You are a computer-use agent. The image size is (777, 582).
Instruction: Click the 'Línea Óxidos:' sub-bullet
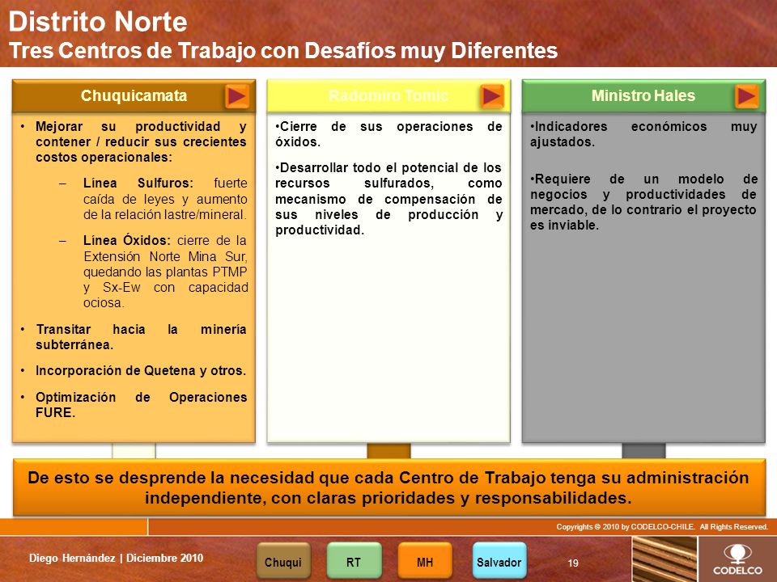(x=165, y=272)
